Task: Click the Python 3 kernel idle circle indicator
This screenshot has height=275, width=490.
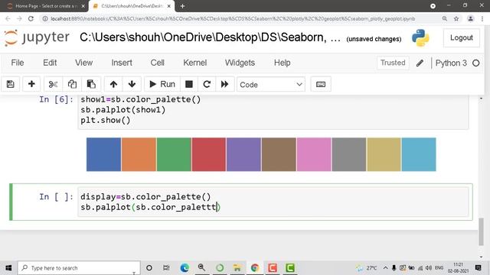Action: click(x=476, y=63)
